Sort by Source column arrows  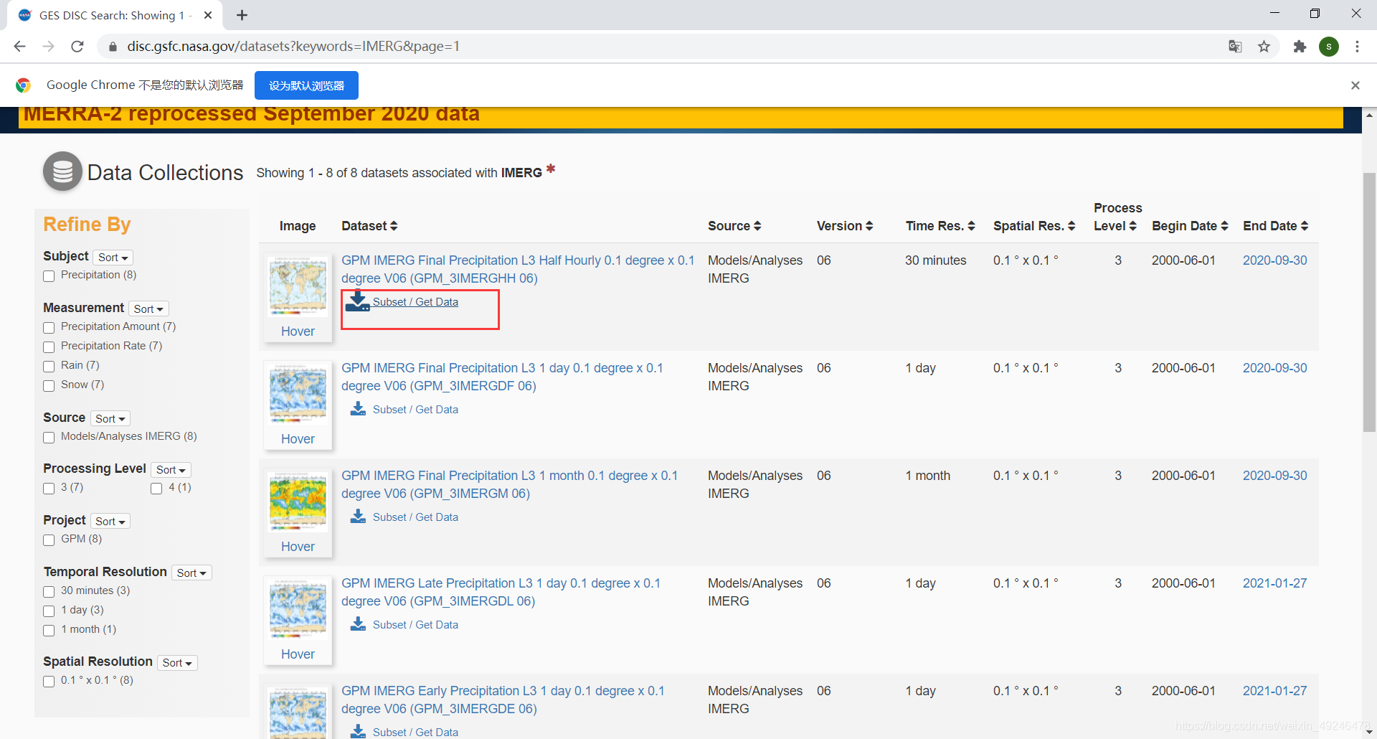[757, 226]
